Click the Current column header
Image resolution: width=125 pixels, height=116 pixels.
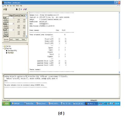pos(17,16)
